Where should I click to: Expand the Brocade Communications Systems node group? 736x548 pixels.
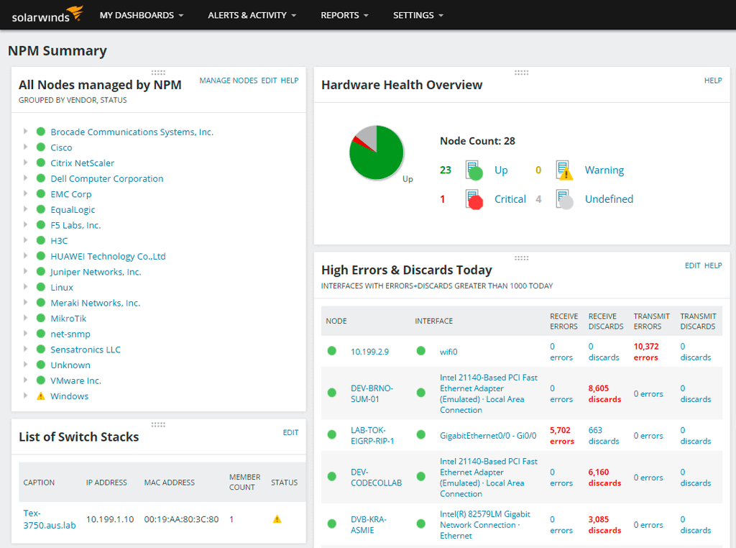pyautogui.click(x=25, y=131)
